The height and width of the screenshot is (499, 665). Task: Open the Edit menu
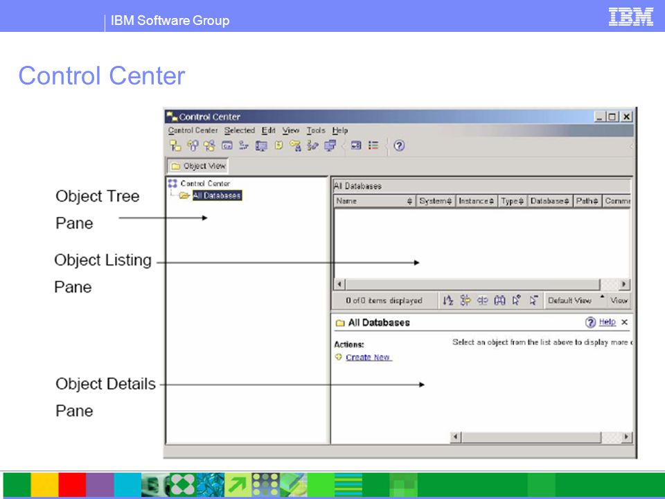pos(269,130)
